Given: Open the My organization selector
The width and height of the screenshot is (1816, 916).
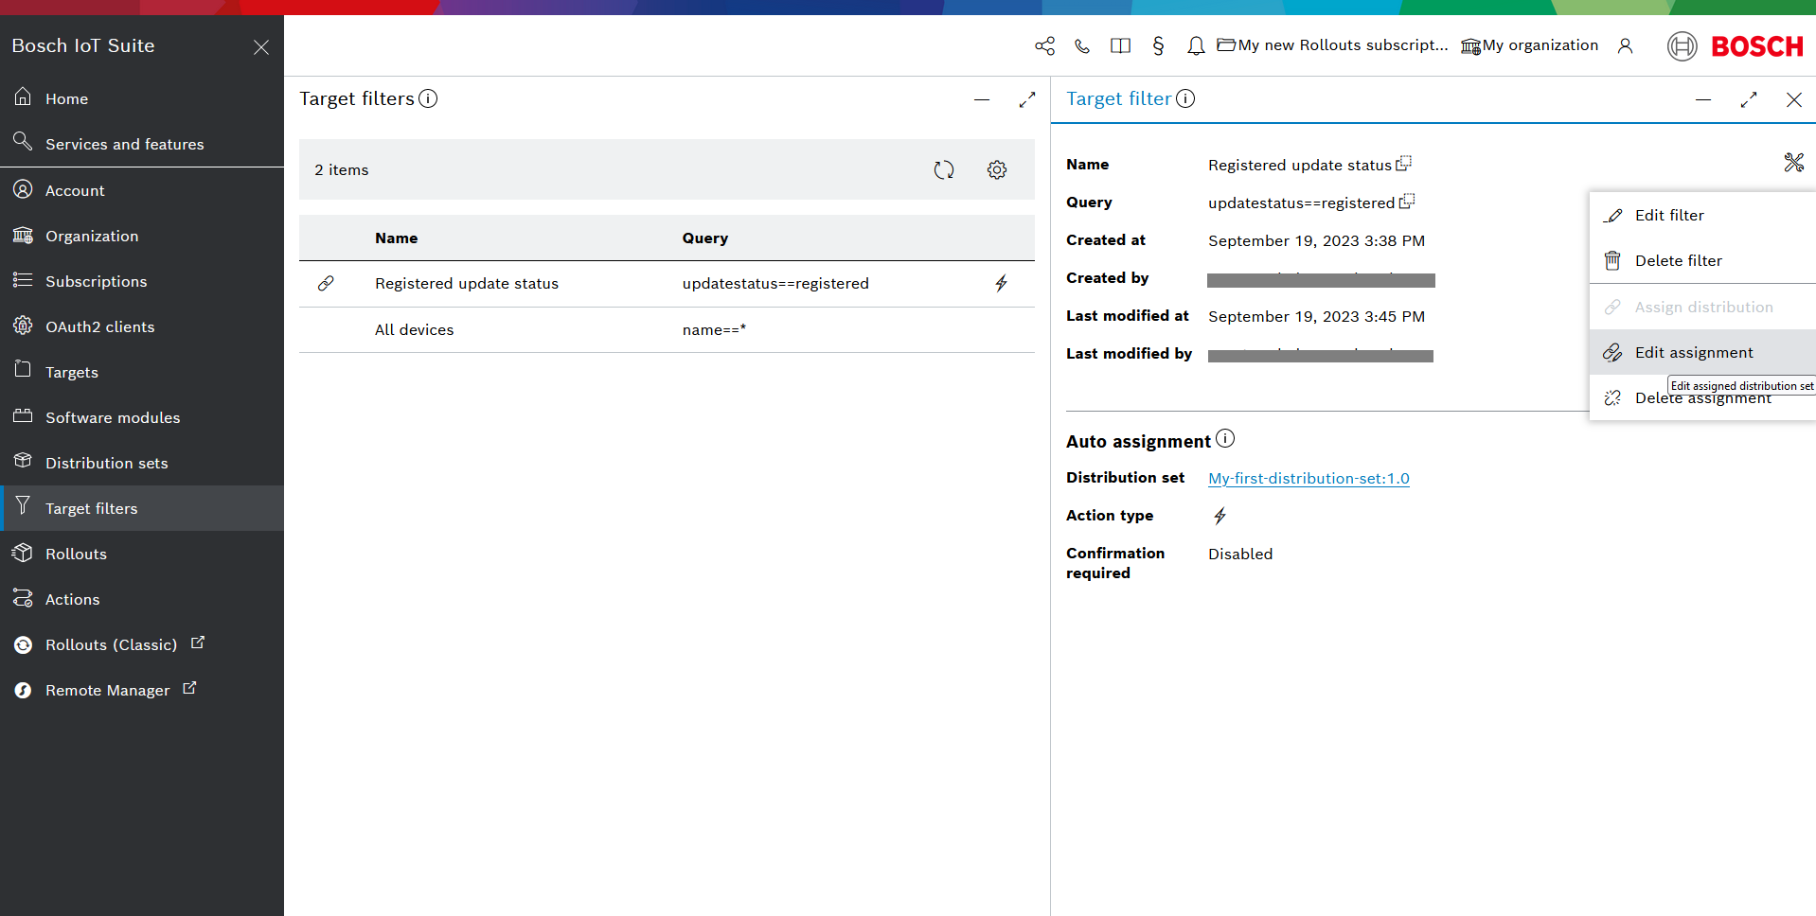Looking at the screenshot, I should point(1529,45).
